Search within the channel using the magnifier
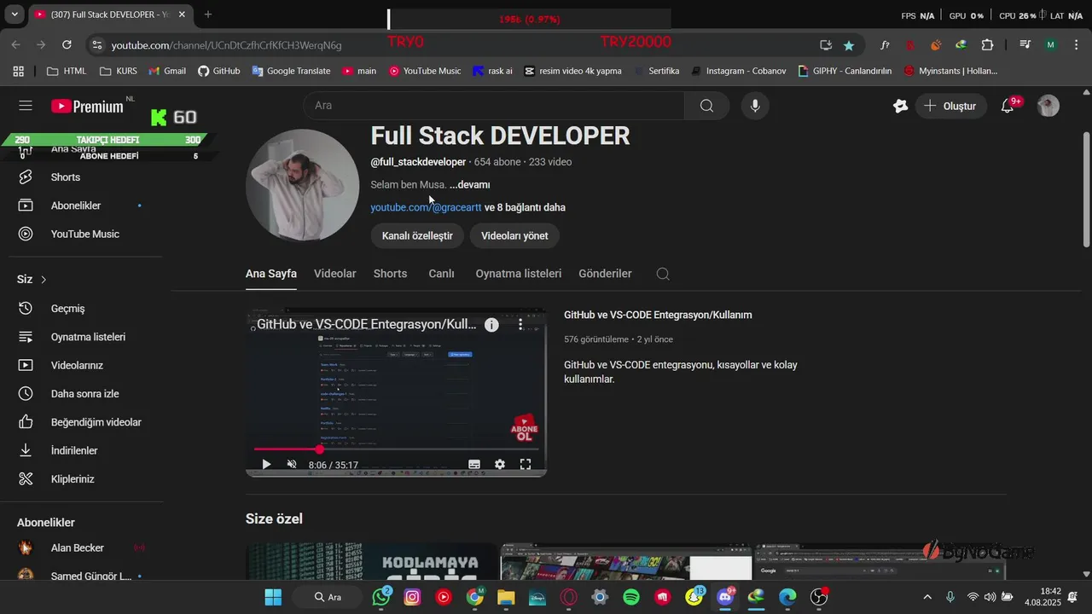 tap(663, 274)
